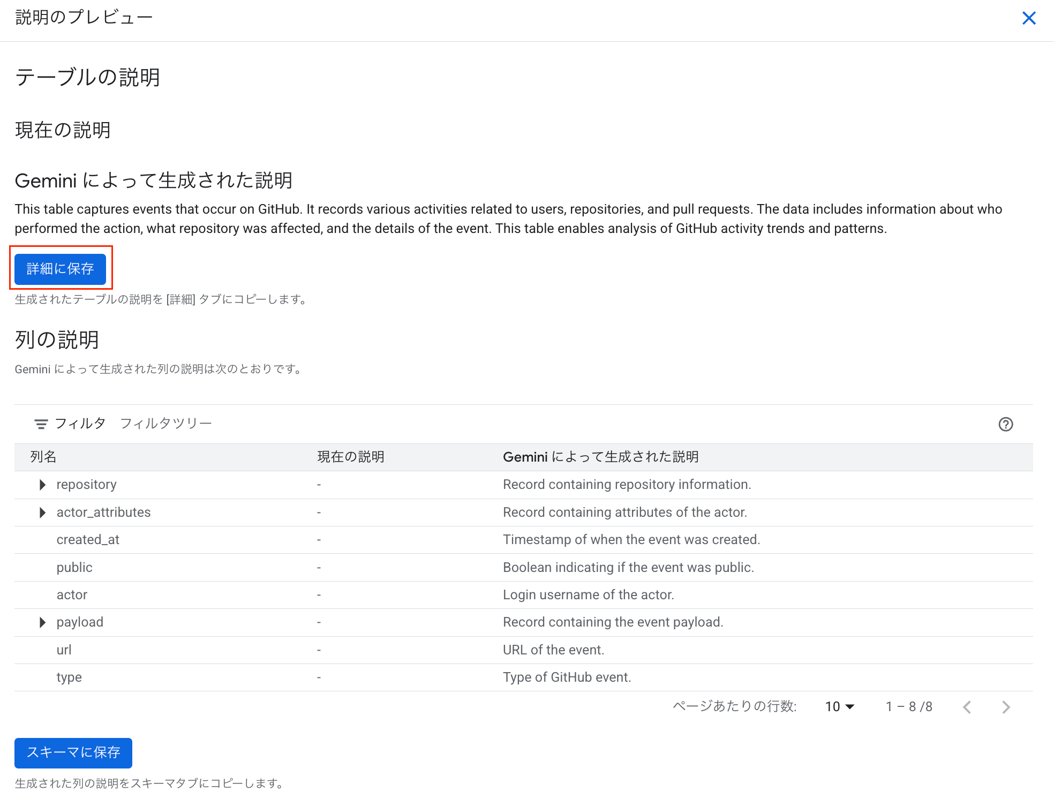Click the payload column name text
1054x799 pixels.
80,622
